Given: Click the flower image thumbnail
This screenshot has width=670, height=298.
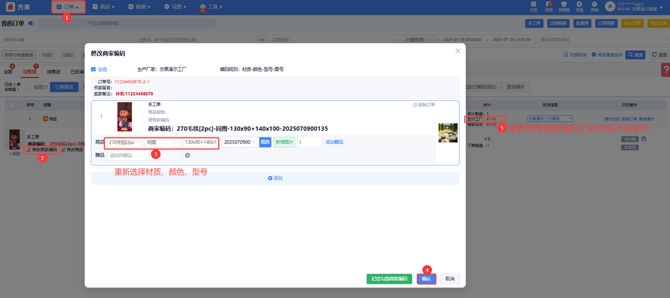Looking at the screenshot, I should [x=448, y=133].
